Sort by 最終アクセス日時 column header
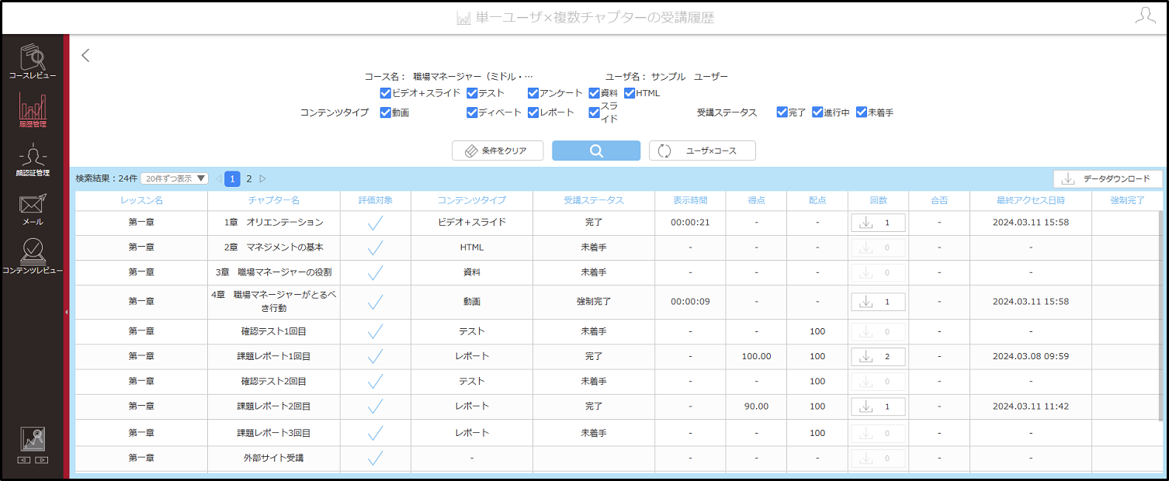1169x481 pixels. coord(1031,200)
